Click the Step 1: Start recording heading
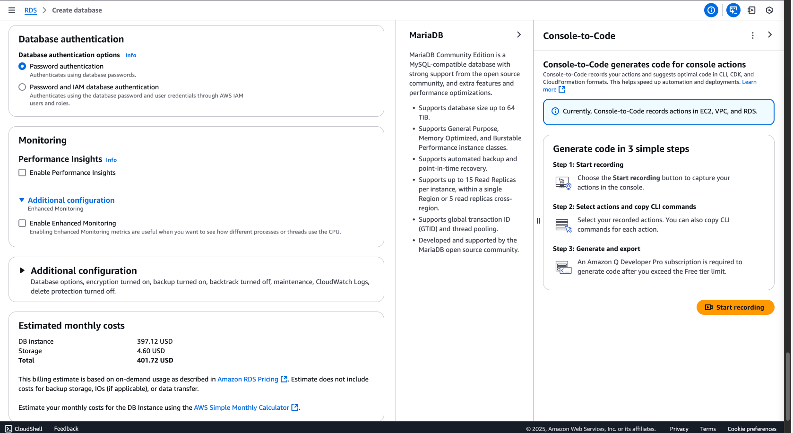793x433 pixels. click(x=588, y=165)
